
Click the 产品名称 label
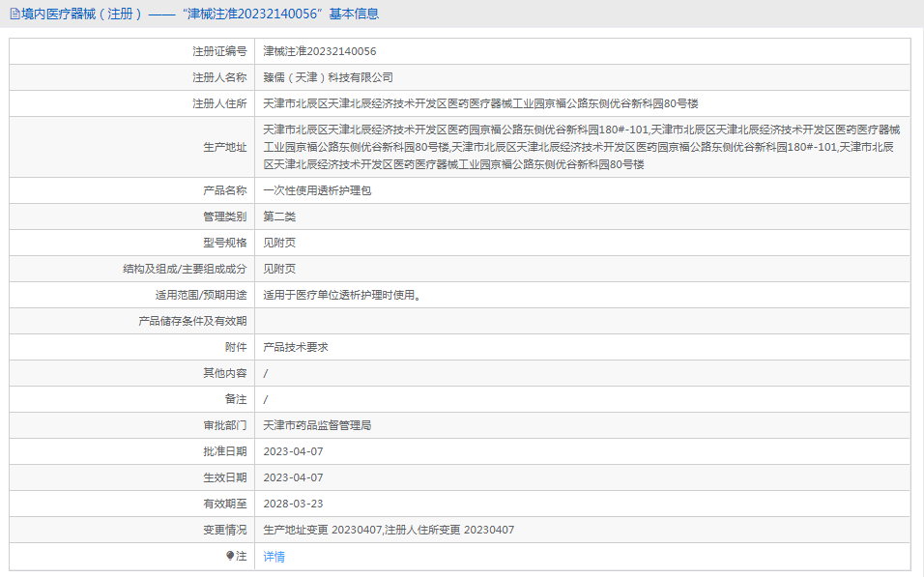point(224,190)
